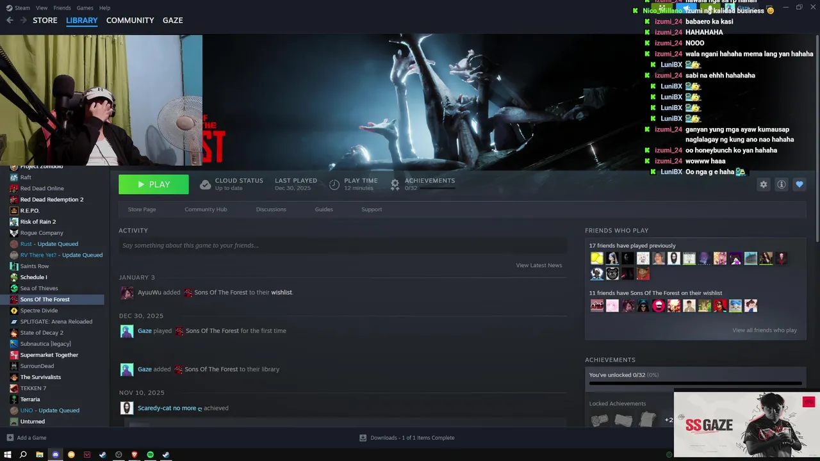
Task: Open Spotify from the taskbar
Action: (x=151, y=455)
